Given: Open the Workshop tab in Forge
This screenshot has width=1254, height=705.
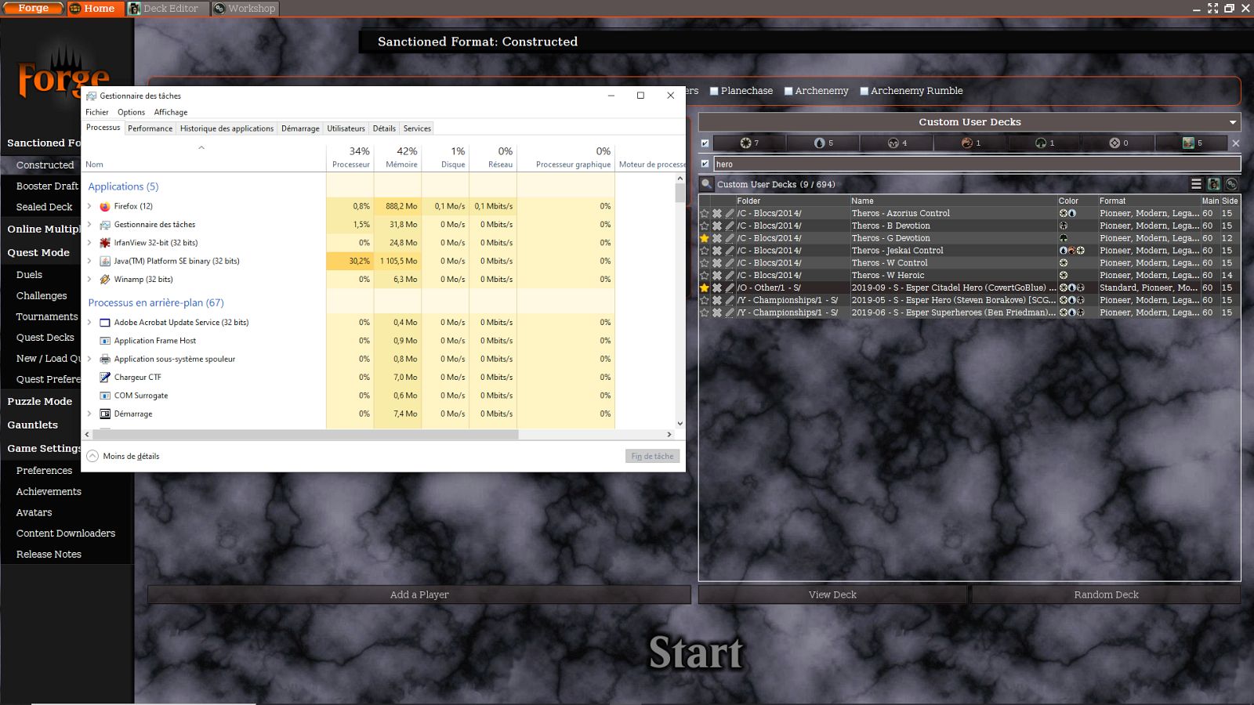Looking at the screenshot, I should pyautogui.click(x=245, y=9).
